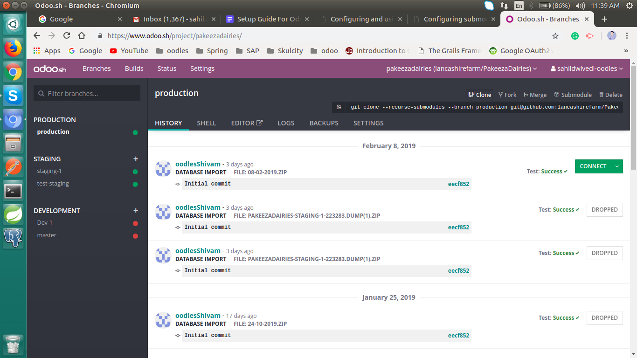Open the YouTube bookmark

click(x=129, y=51)
